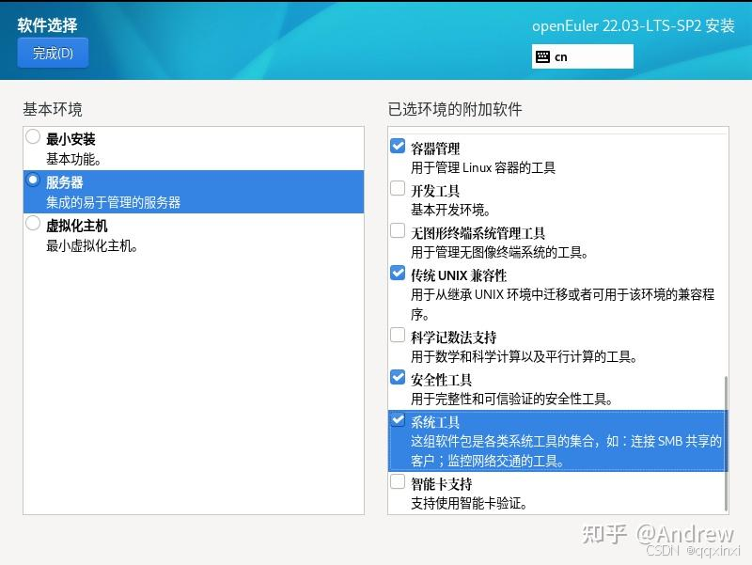Click the 传统 UNIX 兼容性 title
Viewport: 752px width, 565px height.
click(459, 275)
